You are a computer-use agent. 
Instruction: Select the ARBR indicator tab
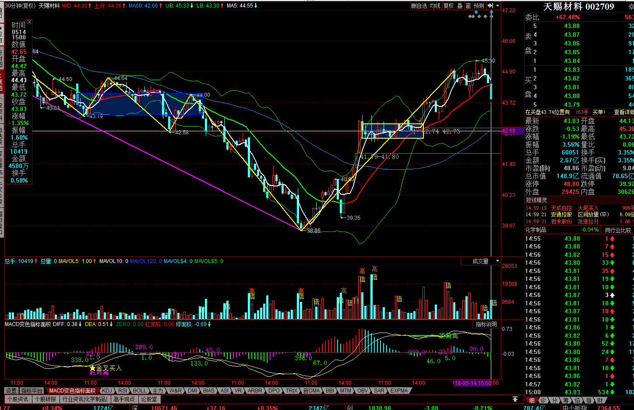click(255, 391)
